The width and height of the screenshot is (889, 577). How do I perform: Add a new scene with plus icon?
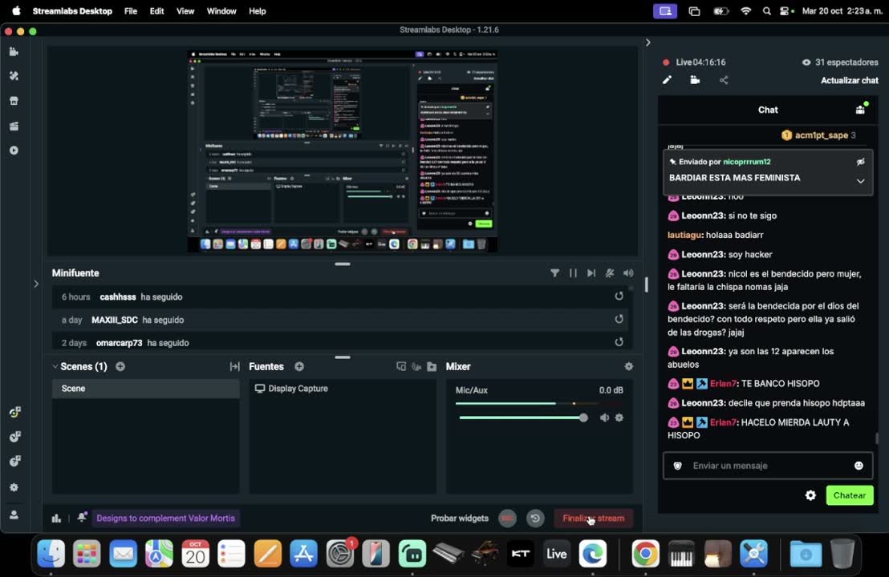120,366
